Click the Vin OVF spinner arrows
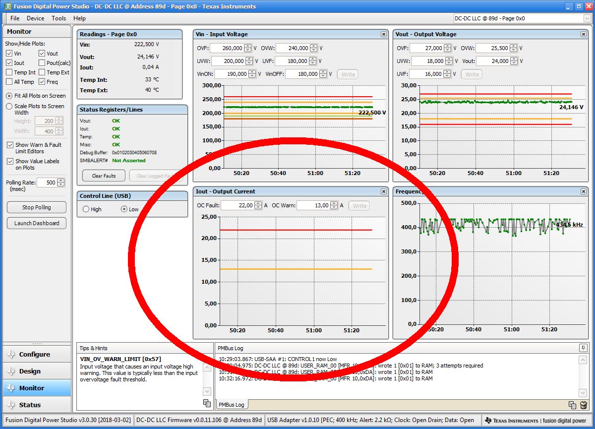Viewport: 595px width, 429px height. (249, 48)
